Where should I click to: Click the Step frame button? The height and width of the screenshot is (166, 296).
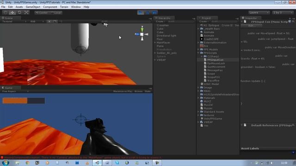point(154,12)
